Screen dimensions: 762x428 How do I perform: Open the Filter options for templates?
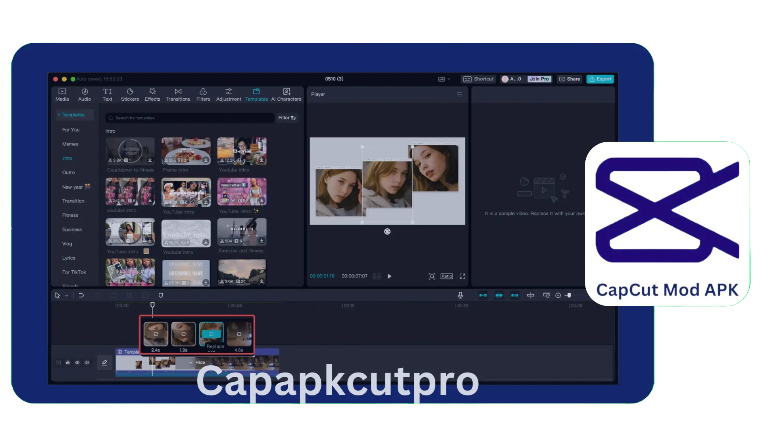pyautogui.click(x=287, y=118)
